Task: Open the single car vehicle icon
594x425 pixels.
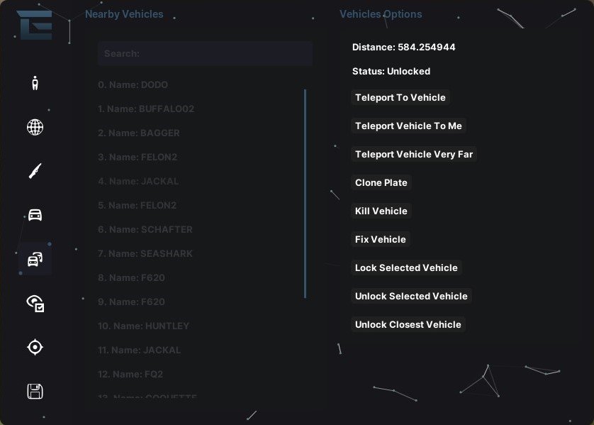Action: coord(35,215)
